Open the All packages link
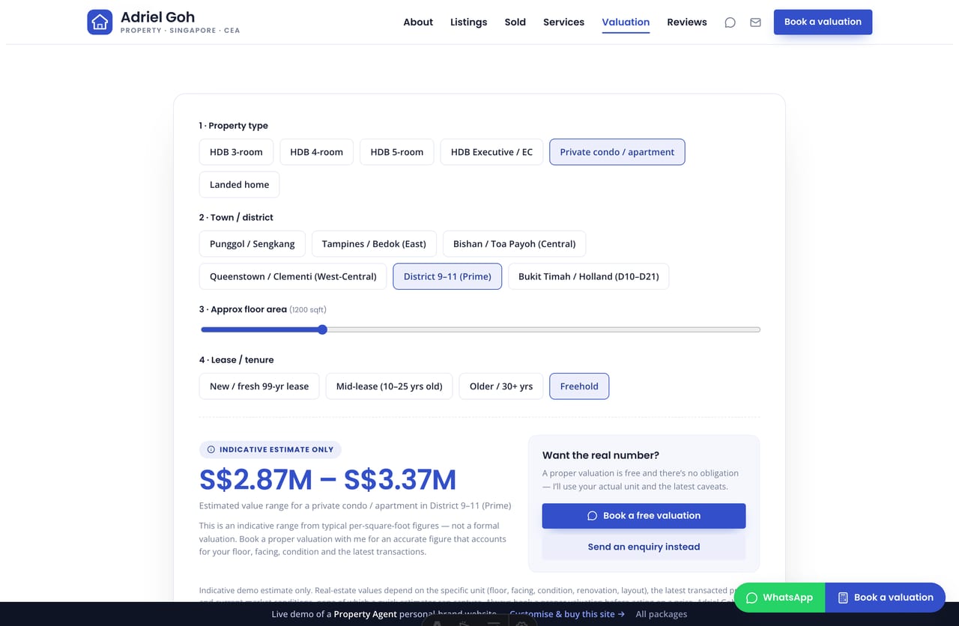This screenshot has height=626, width=959. coord(661,614)
